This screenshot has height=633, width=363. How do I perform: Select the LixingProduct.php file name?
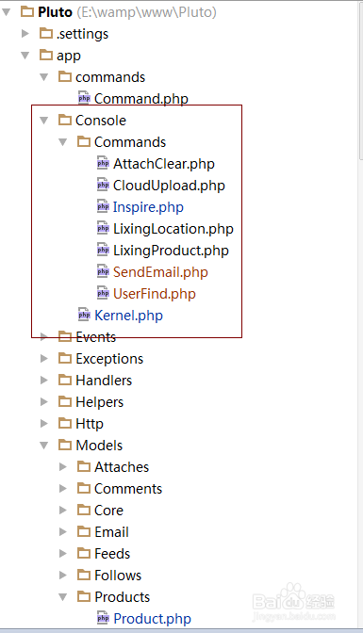171,251
